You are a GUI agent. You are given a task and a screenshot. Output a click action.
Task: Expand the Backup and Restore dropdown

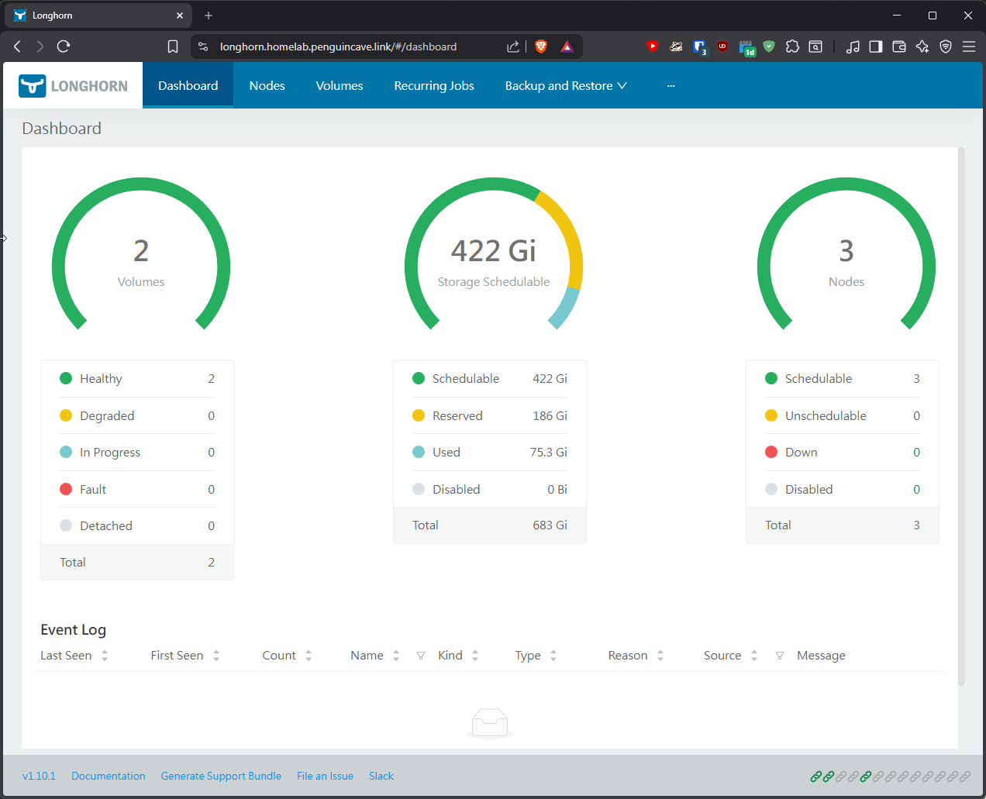tap(566, 85)
